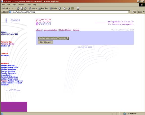The width and height of the screenshot is (145, 115).
Task: Click the page icon in Address bar
Action: pos(10,12)
